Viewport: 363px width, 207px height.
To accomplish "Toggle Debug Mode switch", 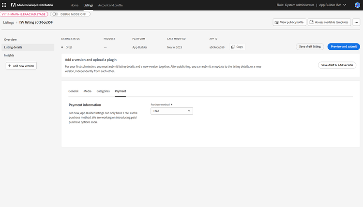I will [x=55, y=14].
